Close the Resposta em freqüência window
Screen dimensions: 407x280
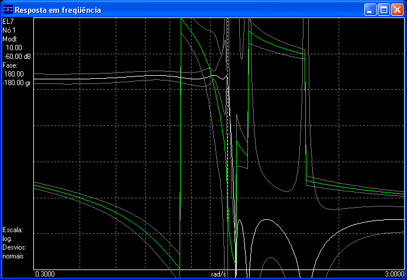coord(397,10)
